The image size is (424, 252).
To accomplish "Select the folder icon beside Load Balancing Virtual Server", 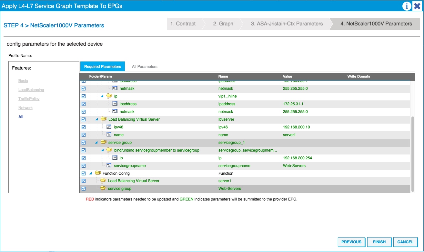I will click(103, 119).
